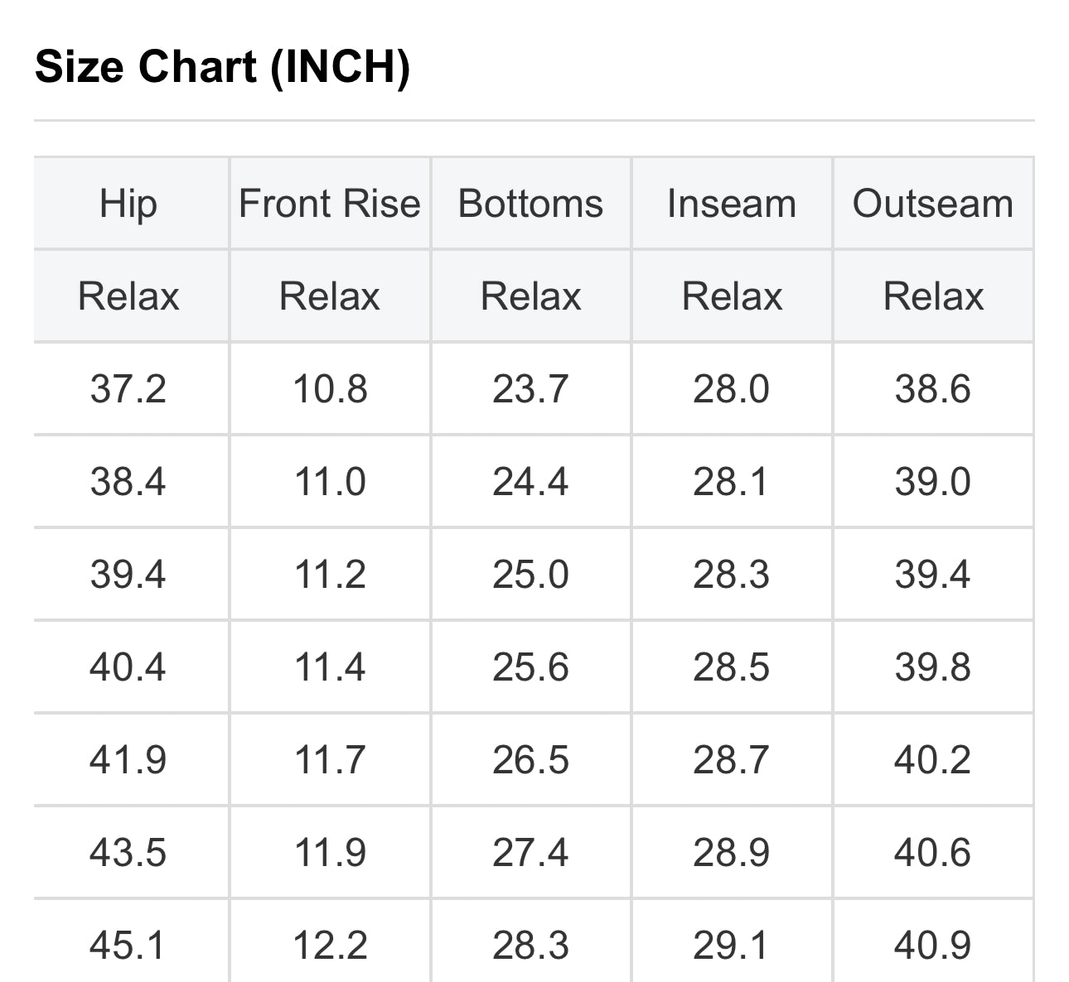The width and height of the screenshot is (1069, 982).
Task: Click the Relax label under Hip
Action: [x=128, y=296]
